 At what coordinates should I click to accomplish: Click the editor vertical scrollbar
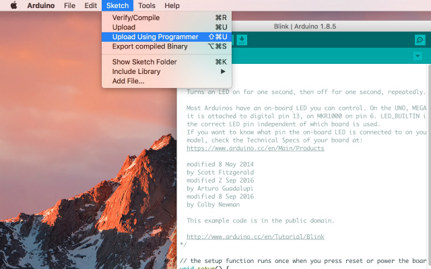point(430,166)
